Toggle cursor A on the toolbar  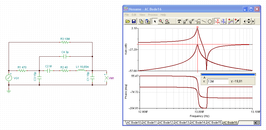pyautogui.click(x=218, y=21)
